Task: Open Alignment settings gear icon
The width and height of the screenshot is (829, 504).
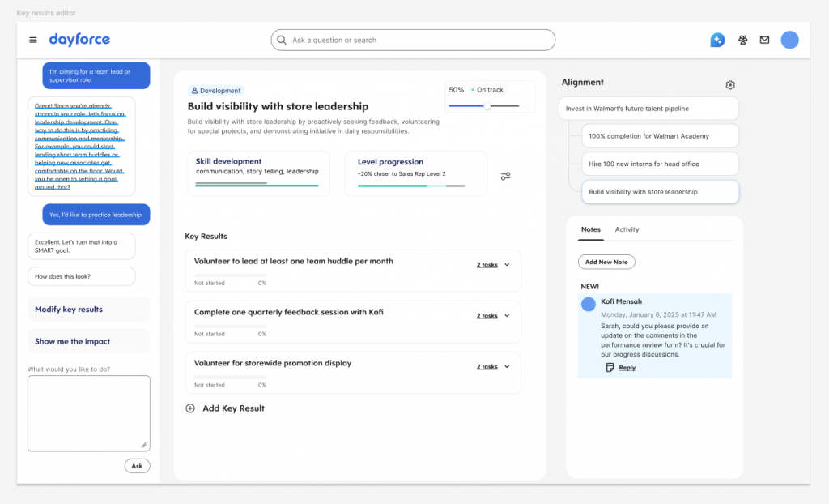Action: pyautogui.click(x=730, y=85)
